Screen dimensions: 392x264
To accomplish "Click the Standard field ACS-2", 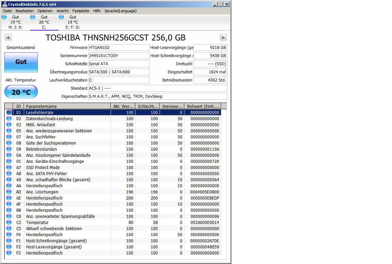I will click(158, 88).
